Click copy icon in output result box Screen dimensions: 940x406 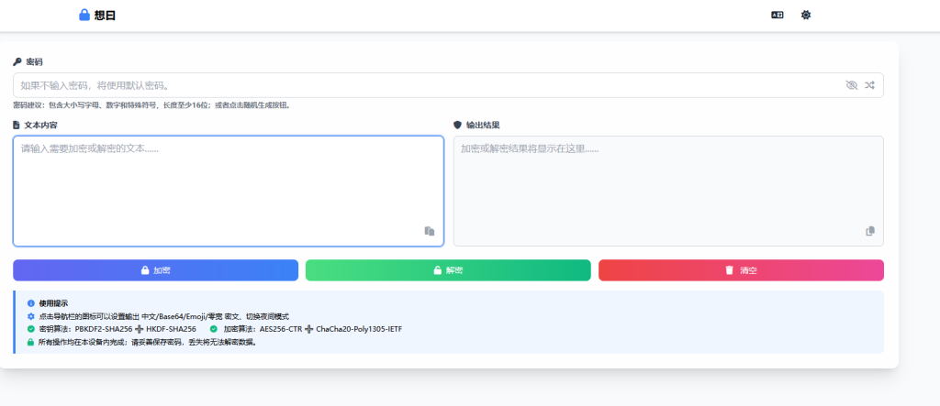870,231
